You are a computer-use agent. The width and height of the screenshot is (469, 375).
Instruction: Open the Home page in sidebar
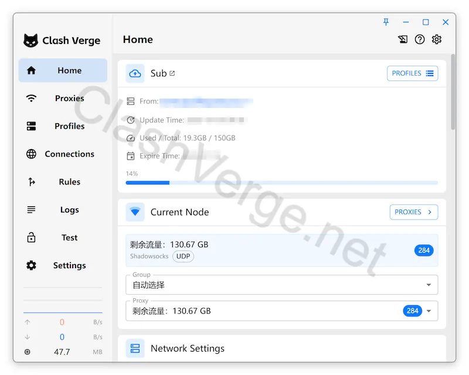coord(63,70)
